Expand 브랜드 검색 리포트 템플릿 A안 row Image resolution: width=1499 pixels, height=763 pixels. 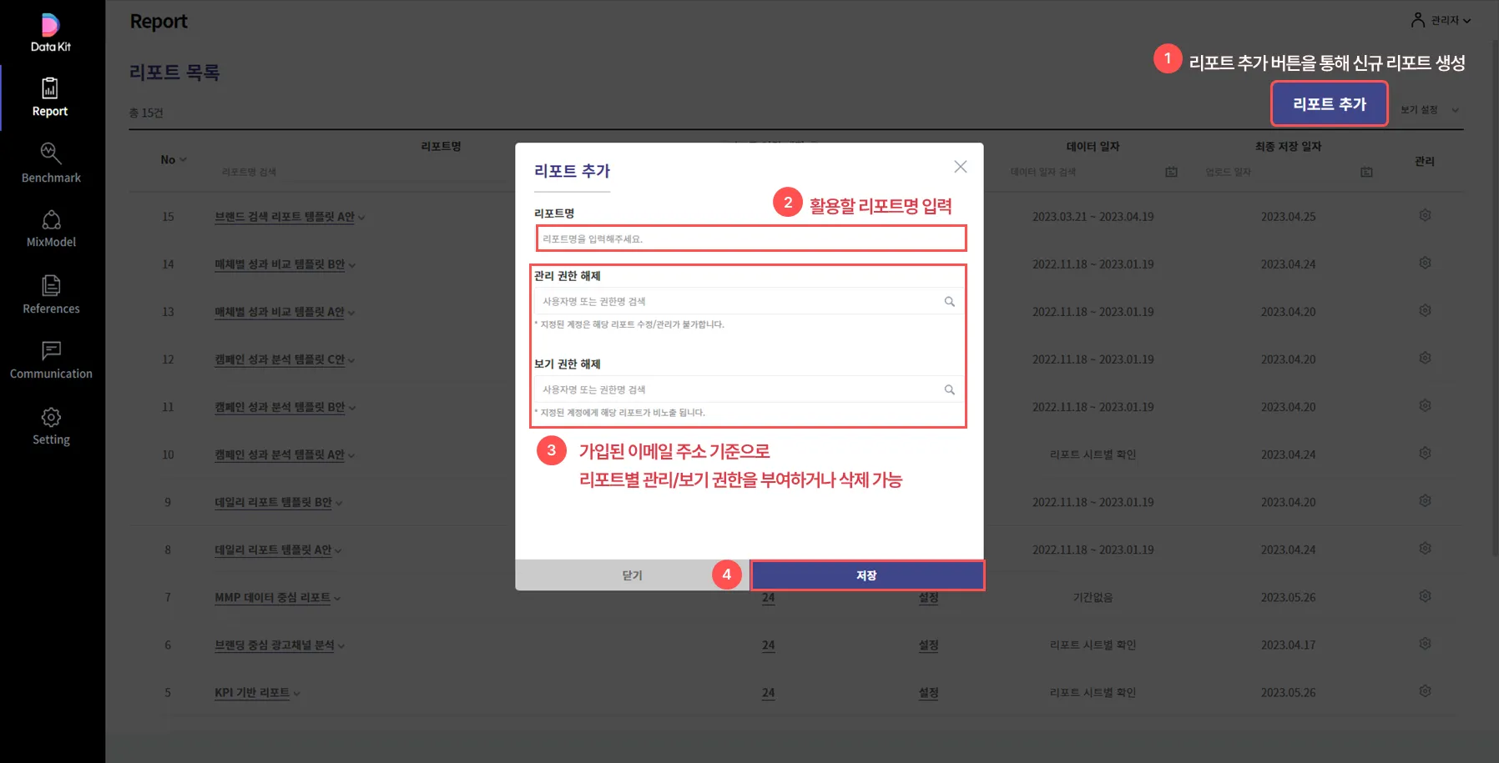pyautogui.click(x=361, y=218)
